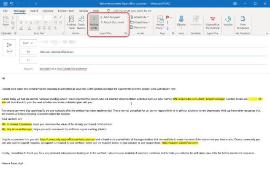
Task: Click the Send button
Action: pos(9,48)
